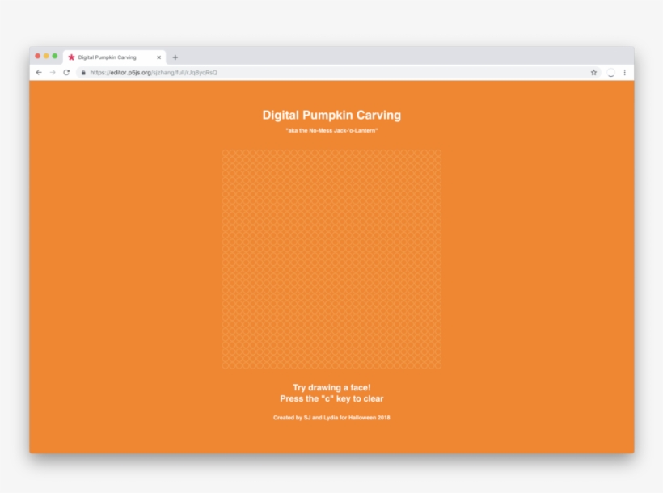663x493 pixels.
Task: Click the 'Press the "c" key to clear' text
Action: coord(331,398)
